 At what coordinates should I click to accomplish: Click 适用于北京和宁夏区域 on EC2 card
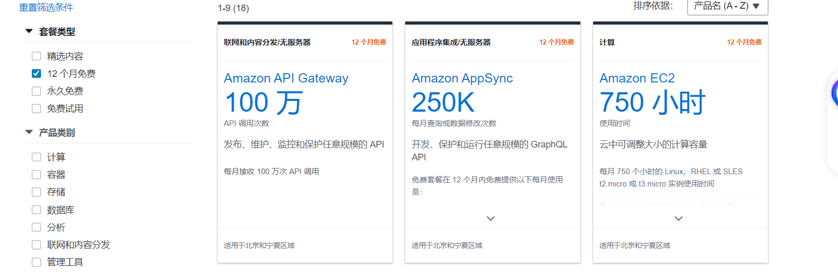pos(635,246)
